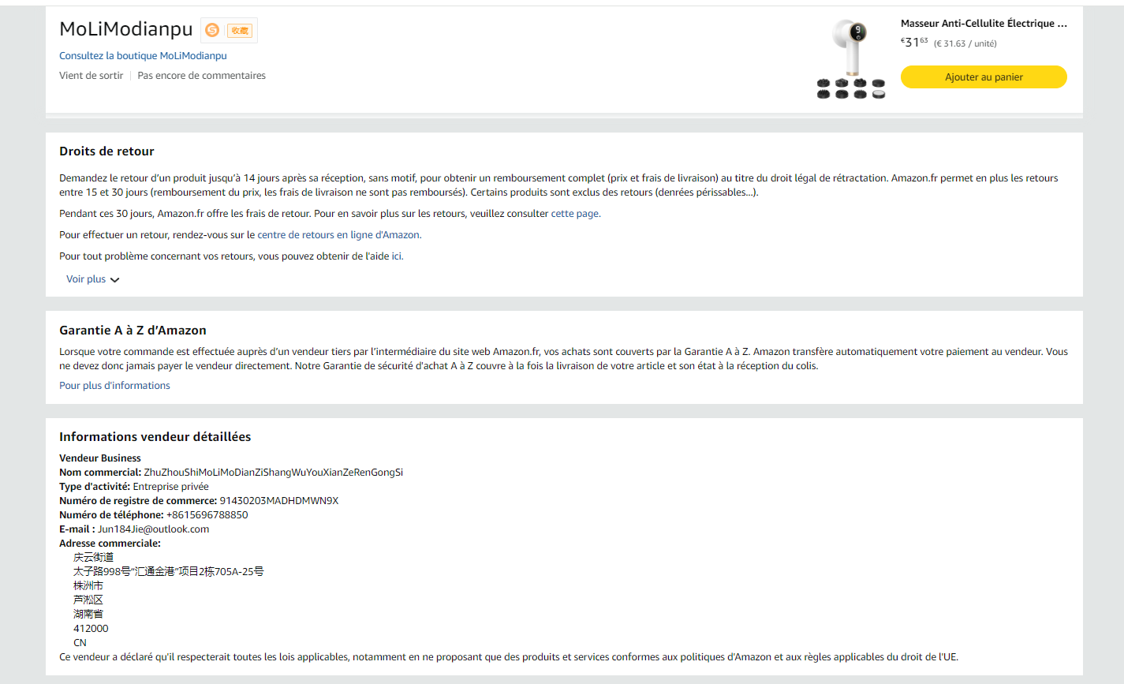Open the cette page returns link
This screenshot has width=1124, height=684.
[x=576, y=214]
